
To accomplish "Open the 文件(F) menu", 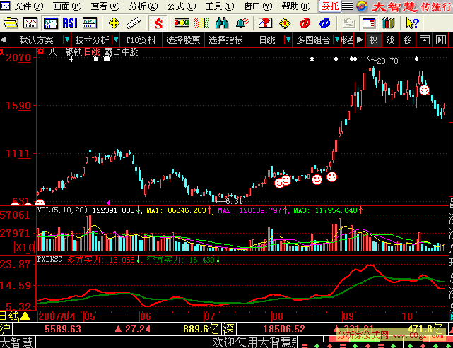I will coord(28,6).
